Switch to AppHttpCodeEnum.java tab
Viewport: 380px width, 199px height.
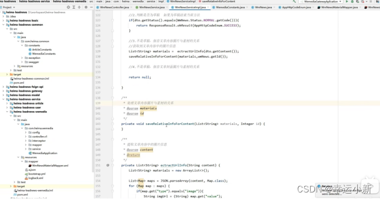[296, 8]
